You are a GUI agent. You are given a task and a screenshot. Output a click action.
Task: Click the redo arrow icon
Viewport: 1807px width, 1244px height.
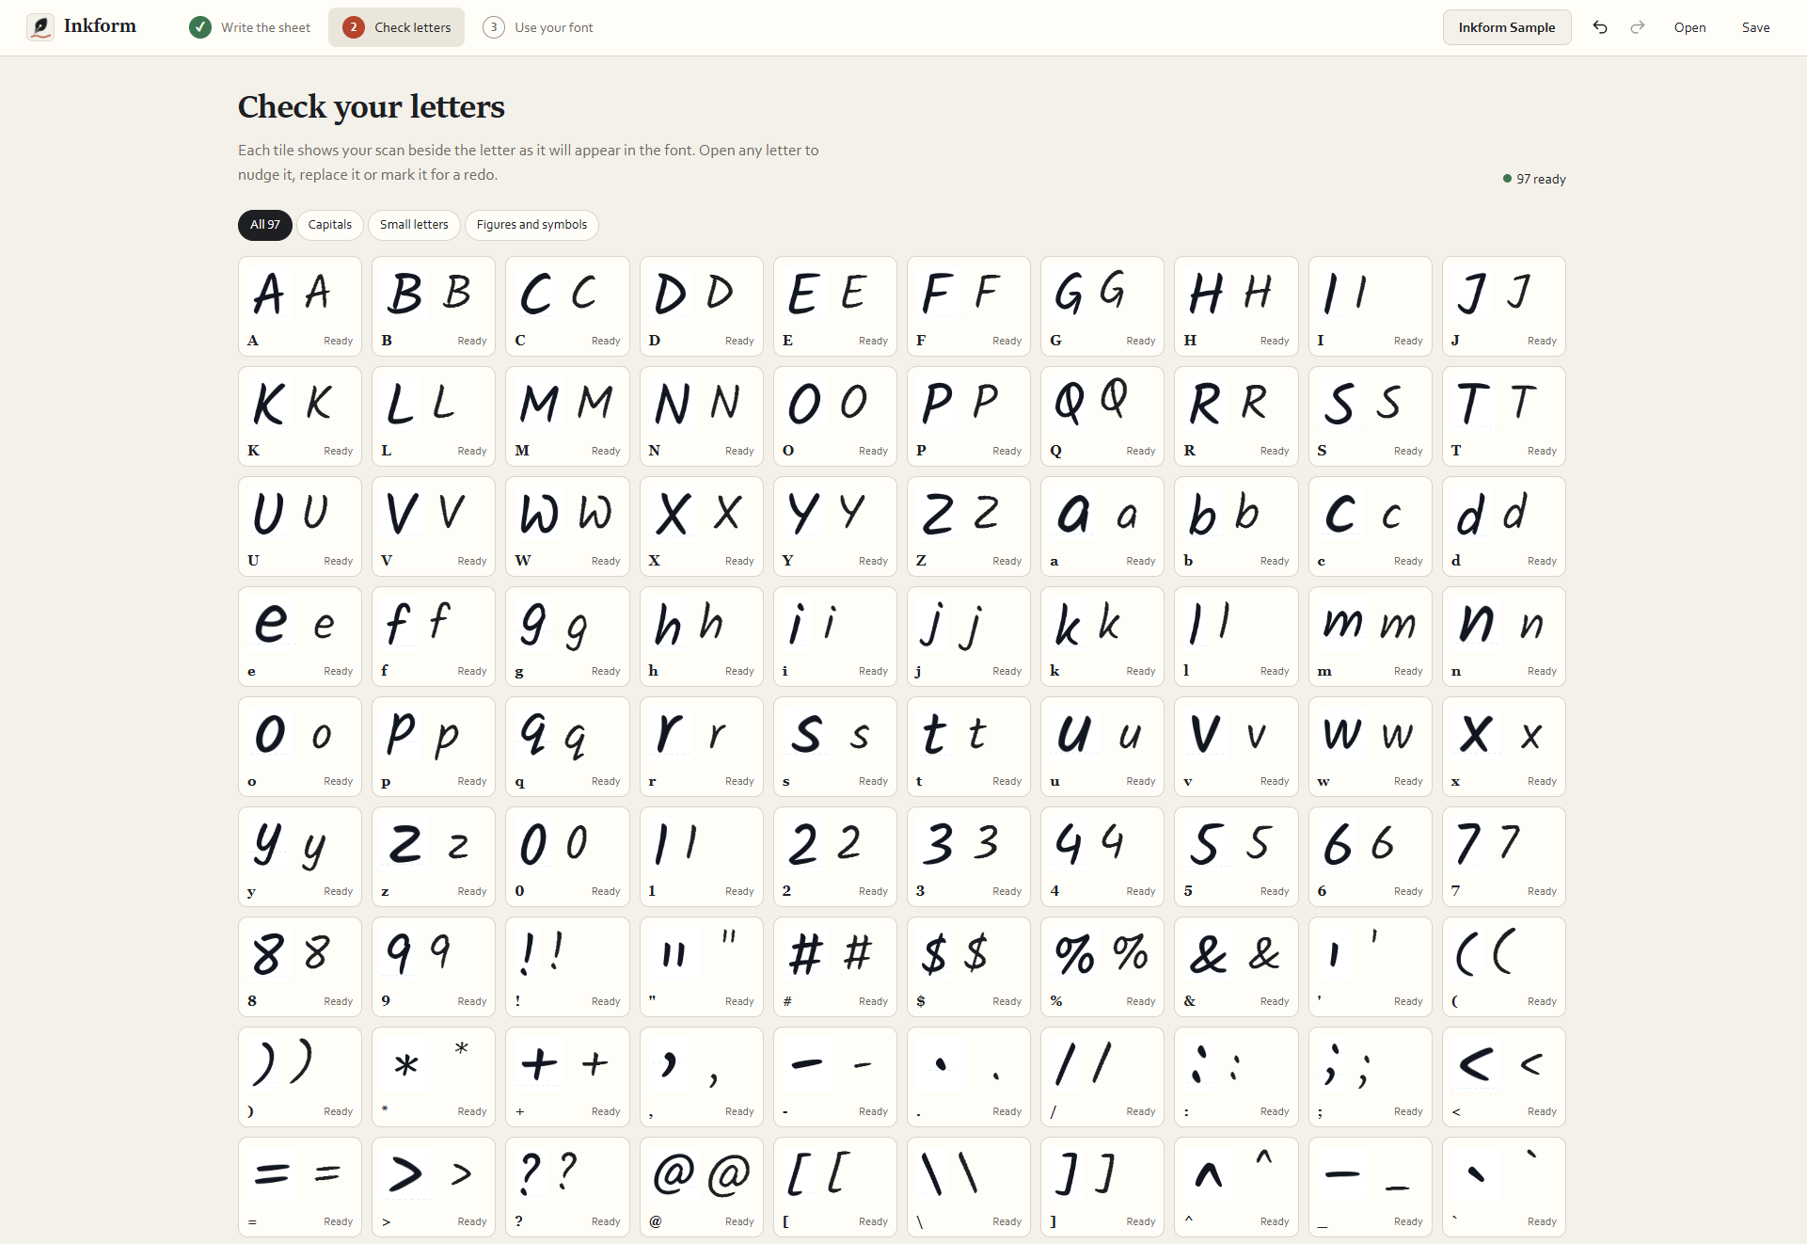pyautogui.click(x=1638, y=27)
